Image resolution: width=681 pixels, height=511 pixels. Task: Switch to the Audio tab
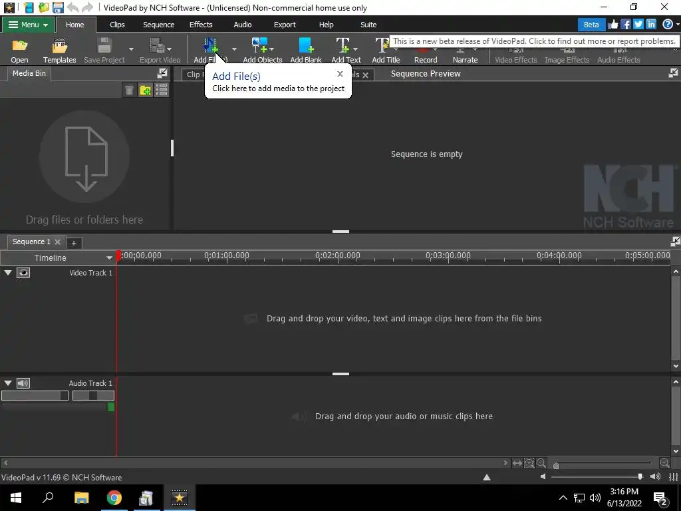click(242, 25)
